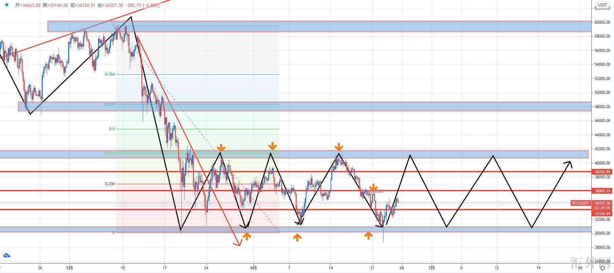Open the USDT currency selector
This screenshot has width=614, height=273.
coord(602,5)
